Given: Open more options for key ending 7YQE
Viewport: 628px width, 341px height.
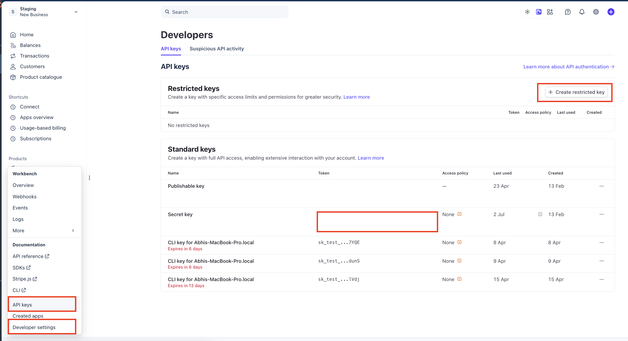Looking at the screenshot, I should tap(601, 243).
